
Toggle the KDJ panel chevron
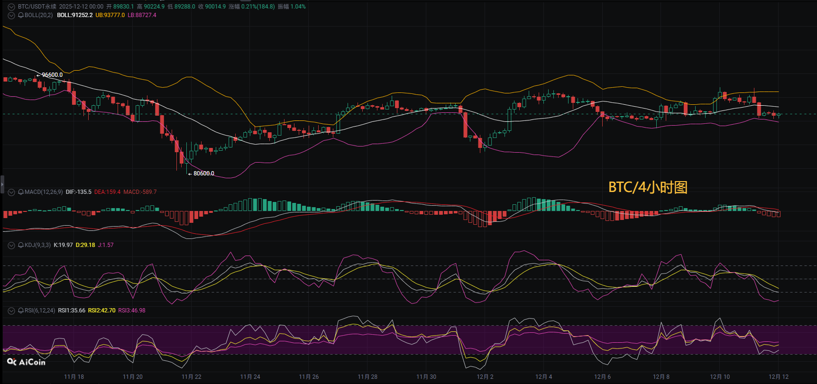tap(11, 245)
